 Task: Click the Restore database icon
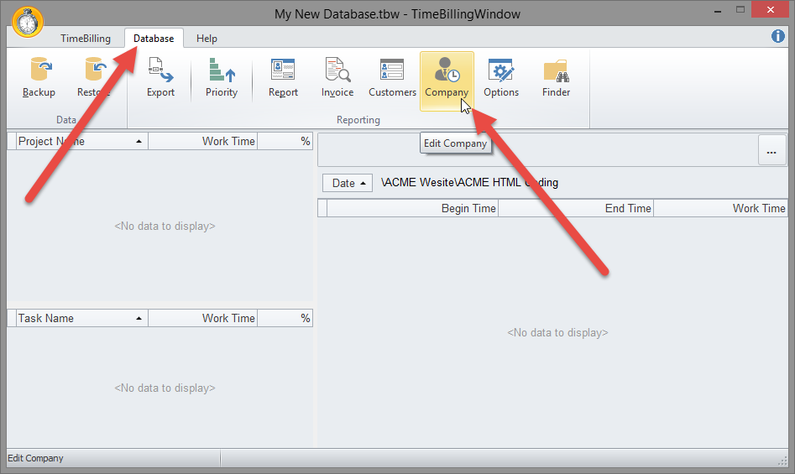click(x=93, y=77)
